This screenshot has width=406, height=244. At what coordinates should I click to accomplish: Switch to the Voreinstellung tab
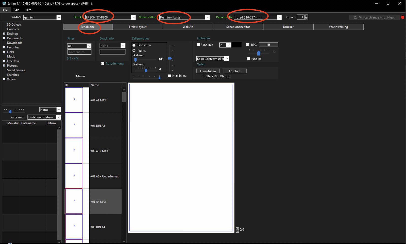tap(339, 27)
